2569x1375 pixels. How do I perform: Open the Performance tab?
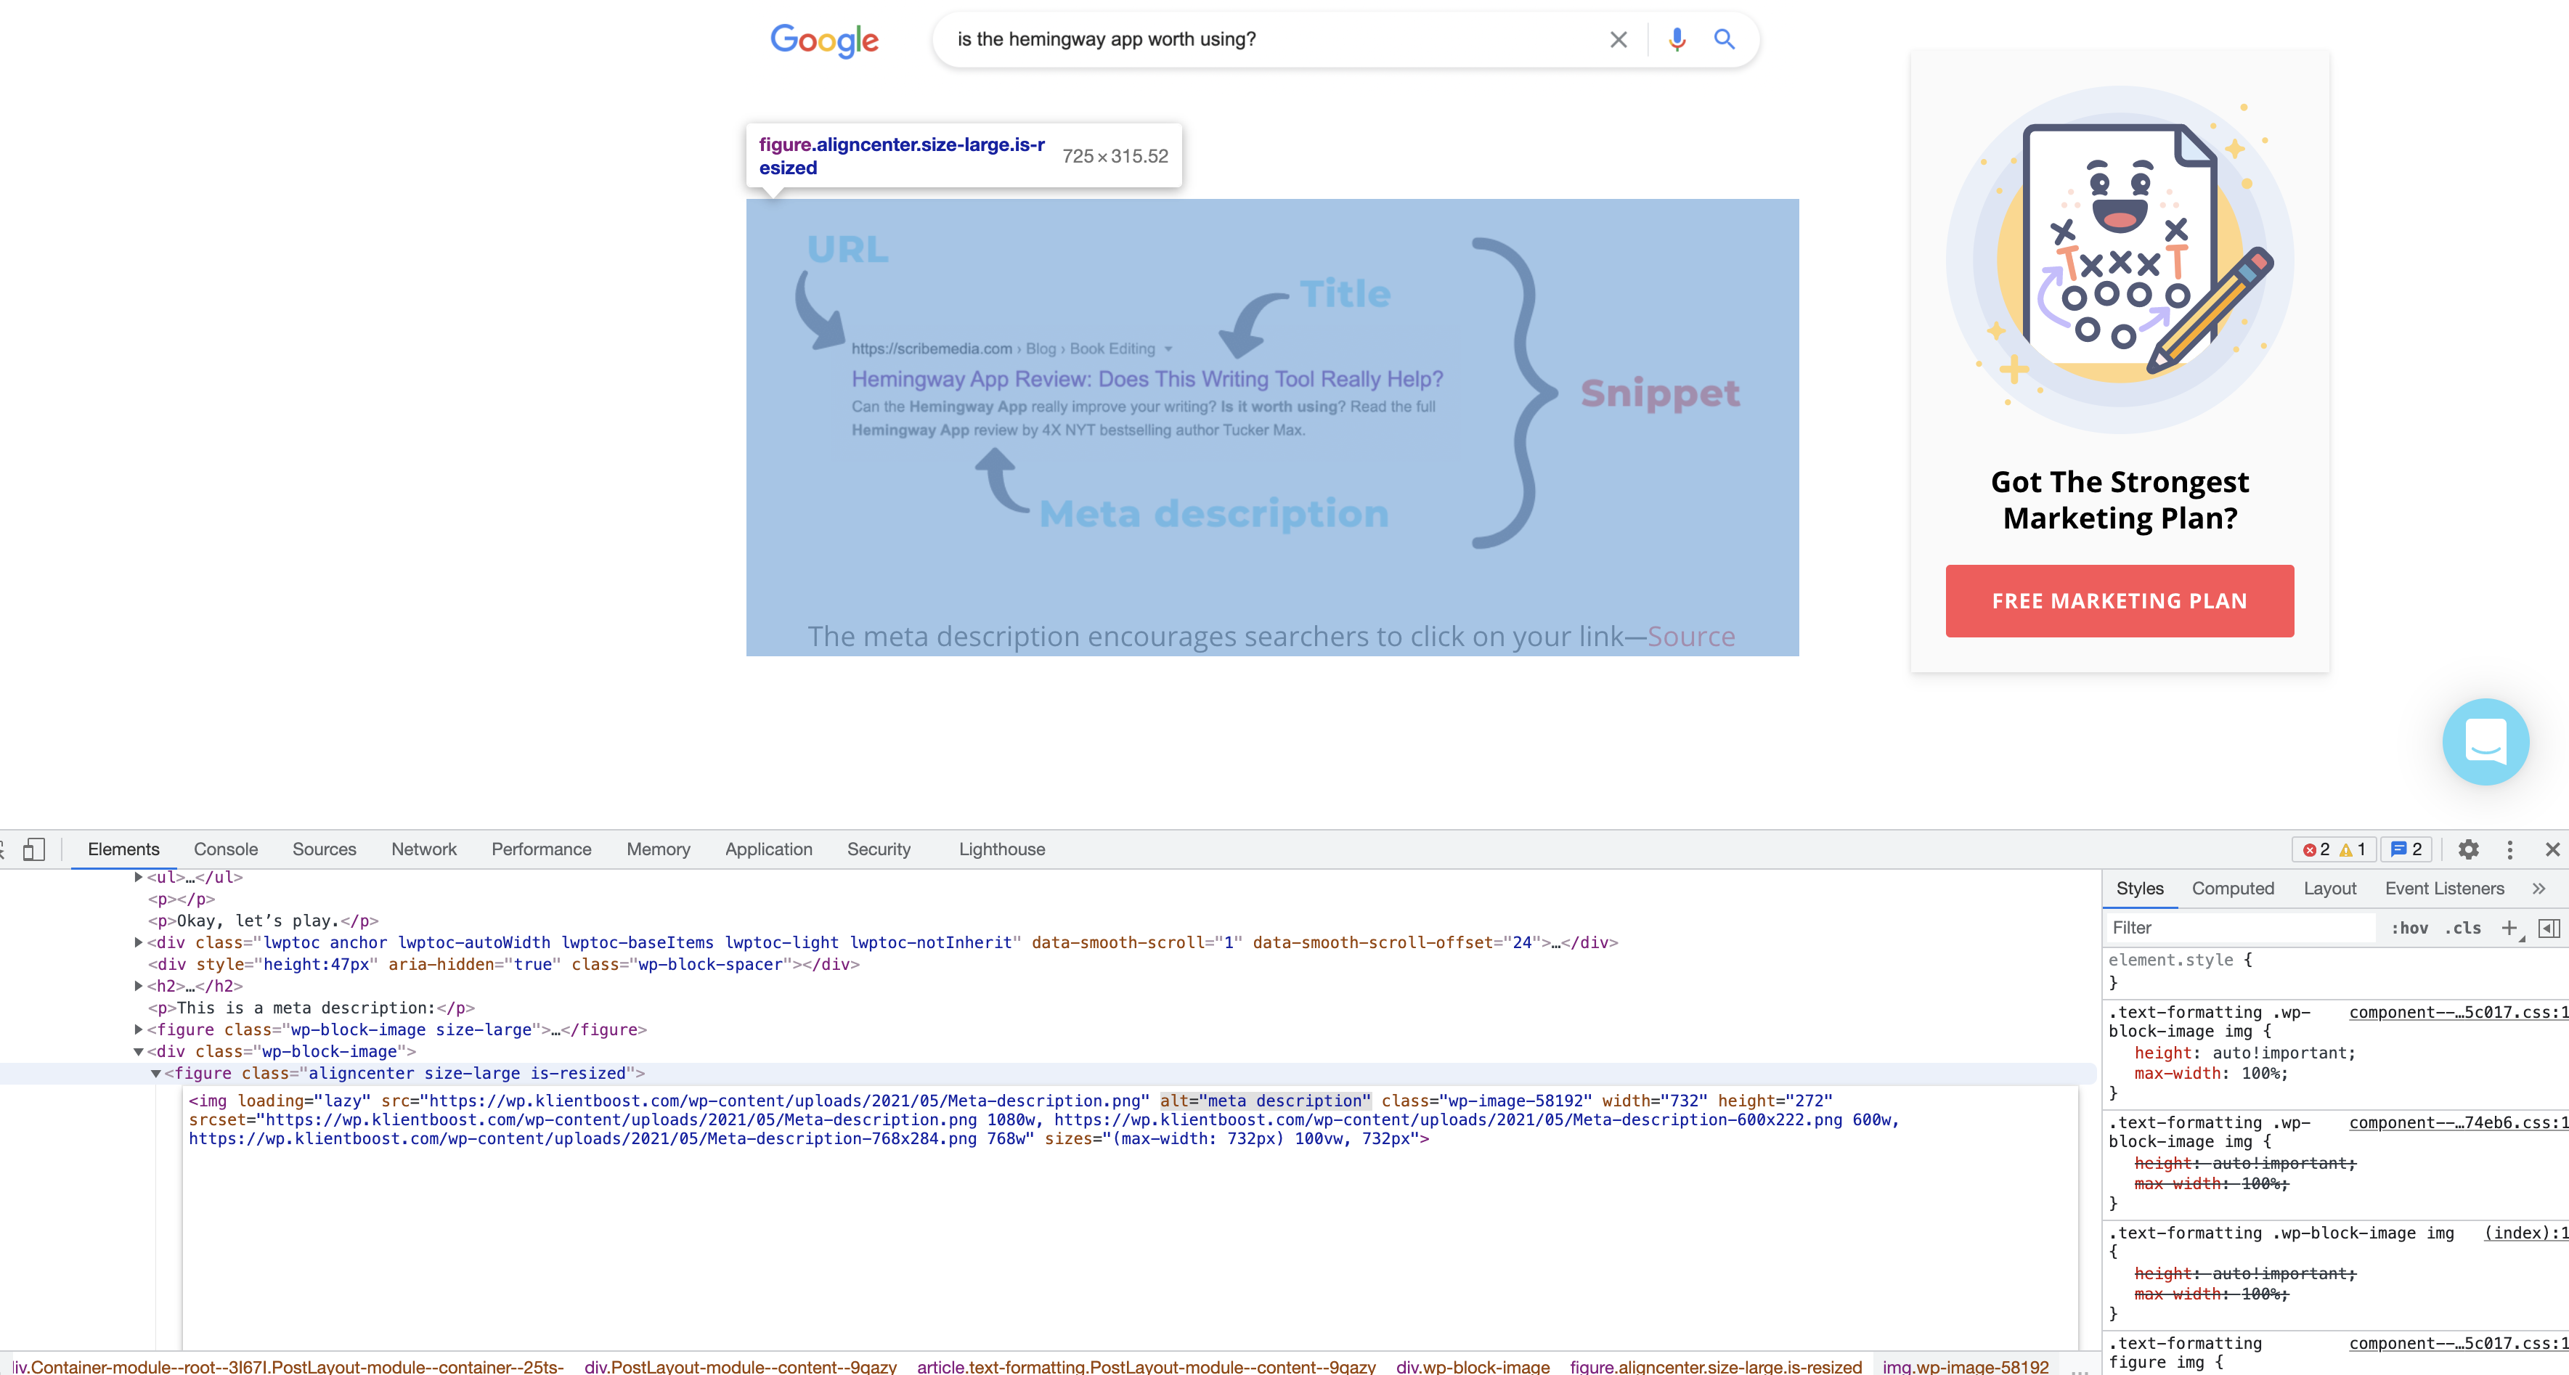coord(542,849)
